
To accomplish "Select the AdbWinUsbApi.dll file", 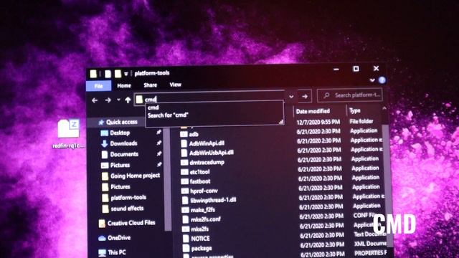I will 212,153.
